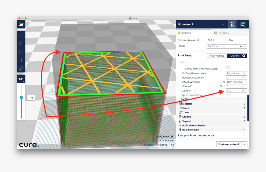The height and width of the screenshot is (172, 266).
Task: Switch to Print core 2 tab
Action: tap(231, 33)
